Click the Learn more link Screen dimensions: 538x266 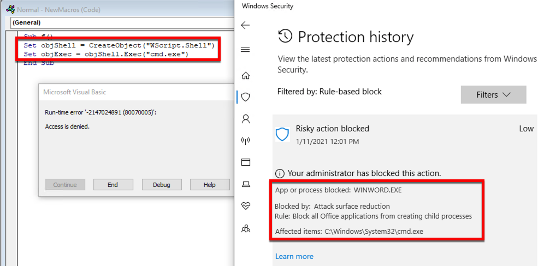(x=294, y=256)
